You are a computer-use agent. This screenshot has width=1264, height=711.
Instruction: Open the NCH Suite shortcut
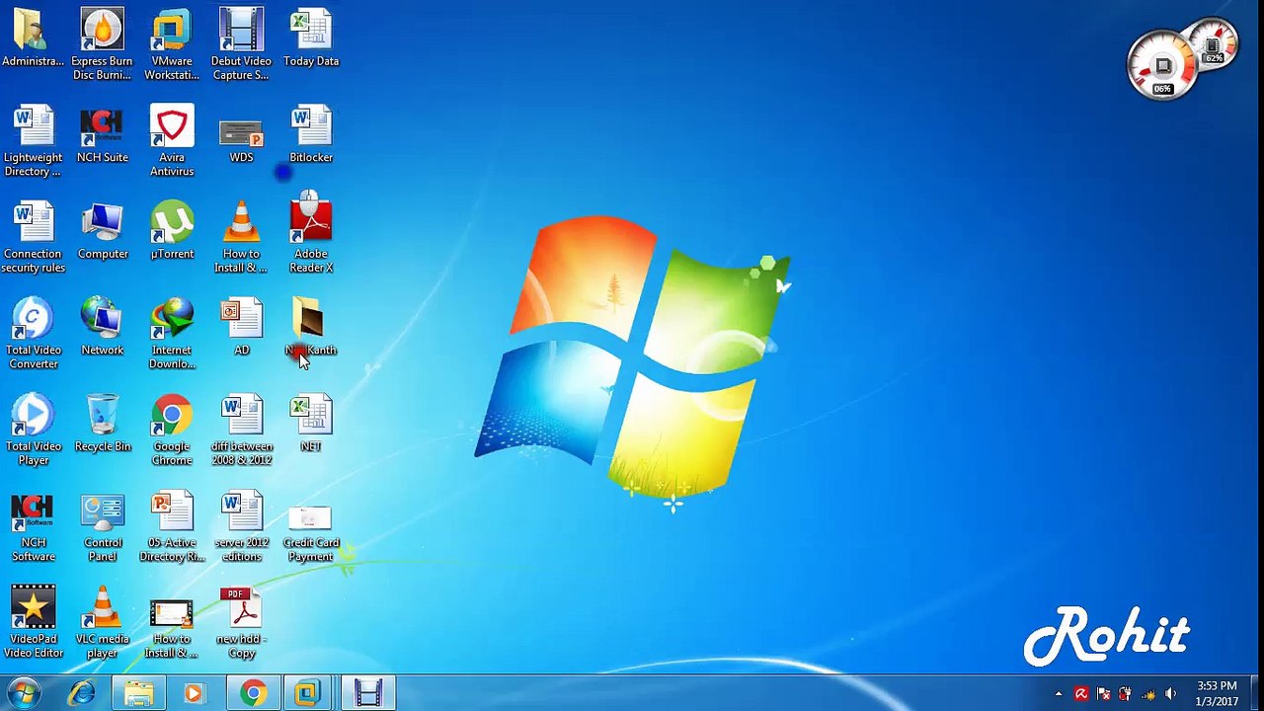[x=102, y=135]
